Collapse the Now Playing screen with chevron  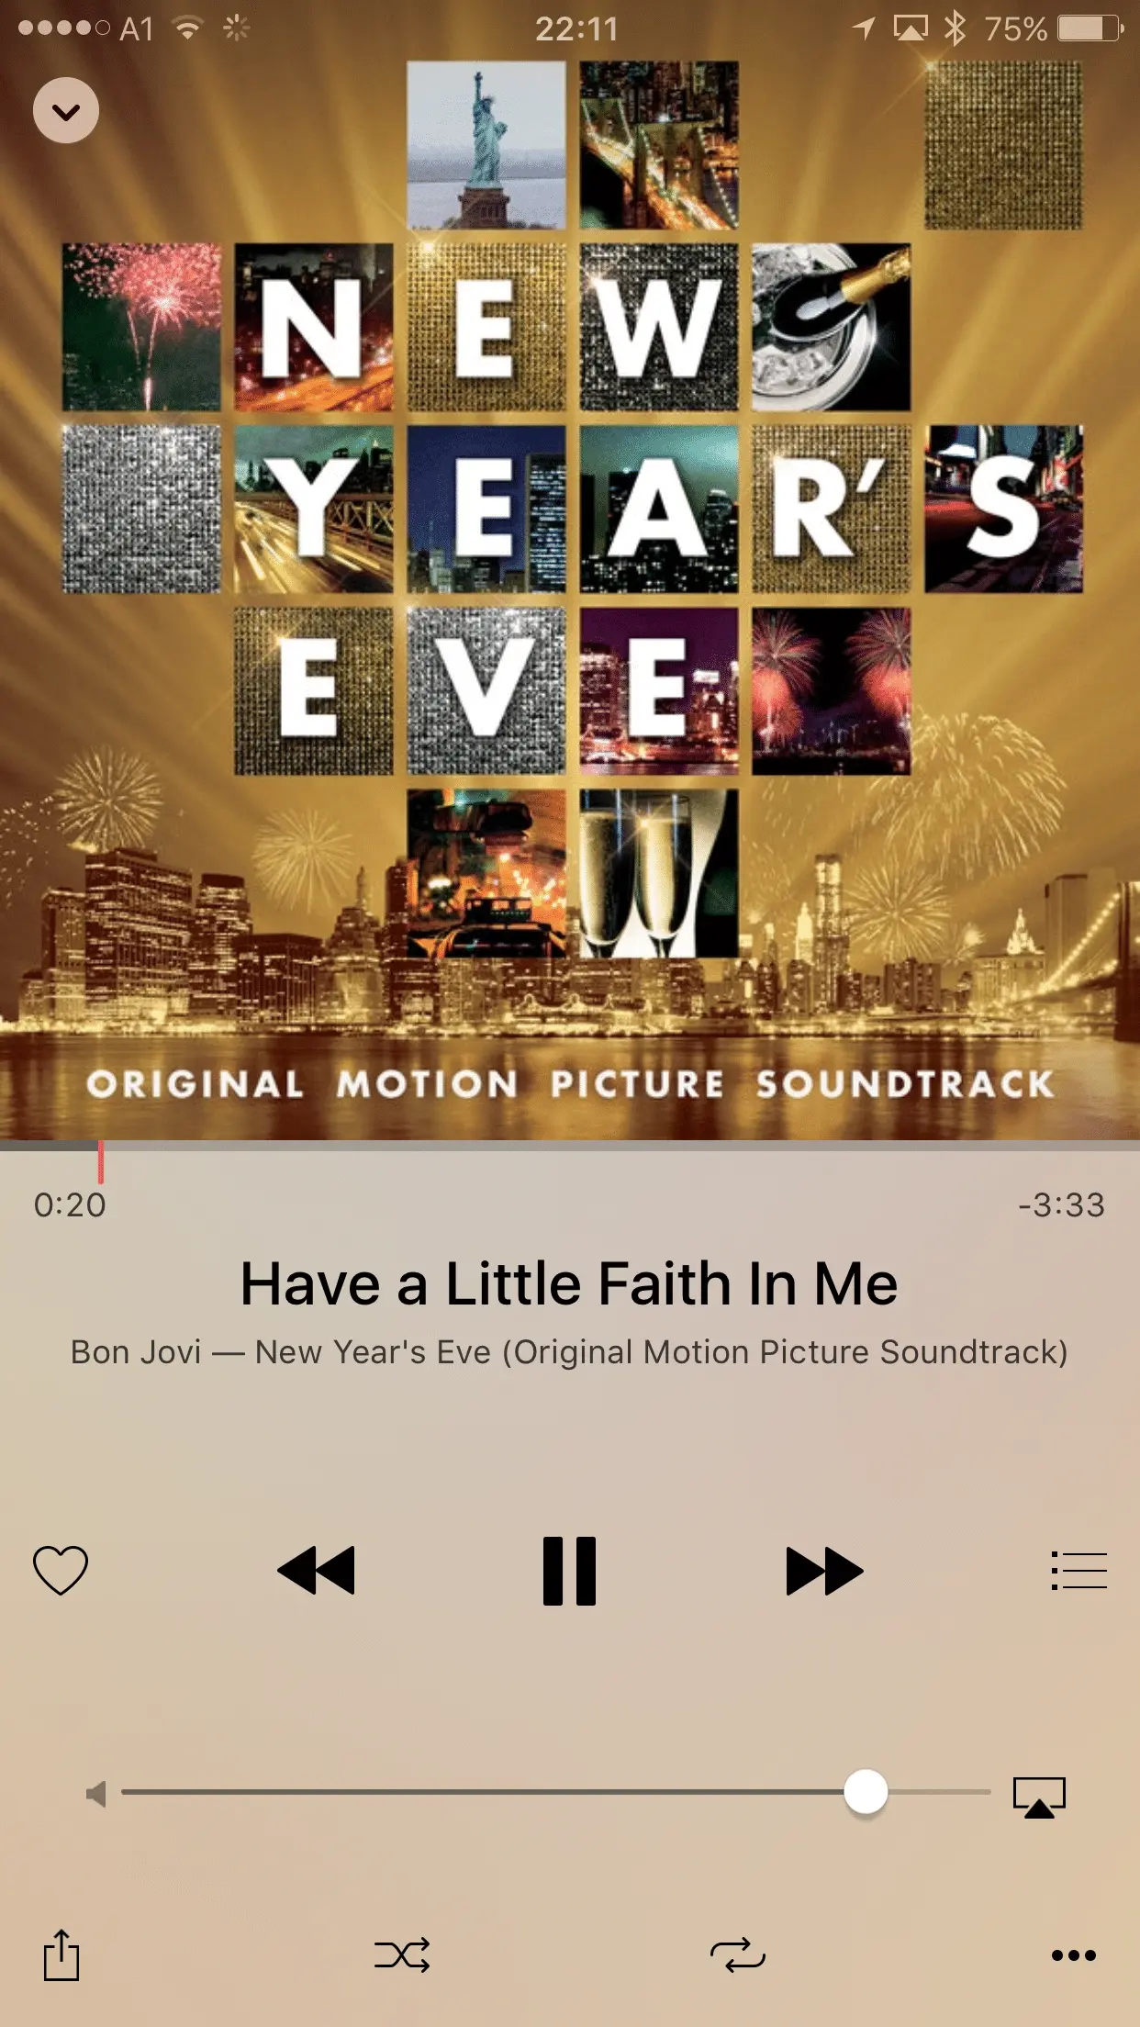66,111
